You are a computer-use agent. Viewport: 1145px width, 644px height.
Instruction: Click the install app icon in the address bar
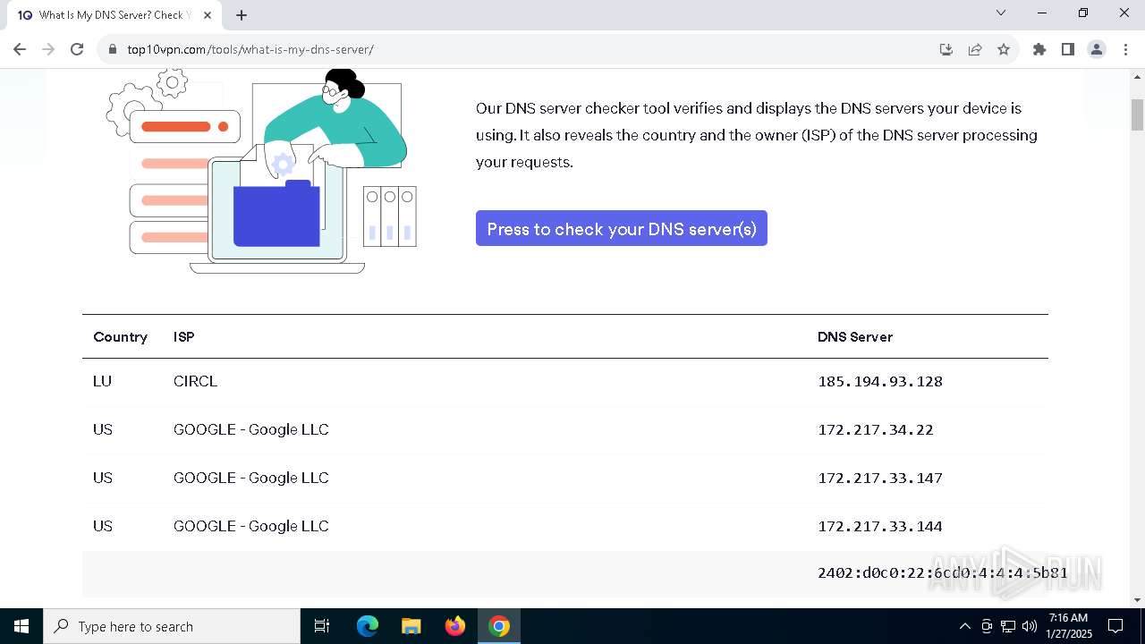pyautogui.click(x=946, y=49)
